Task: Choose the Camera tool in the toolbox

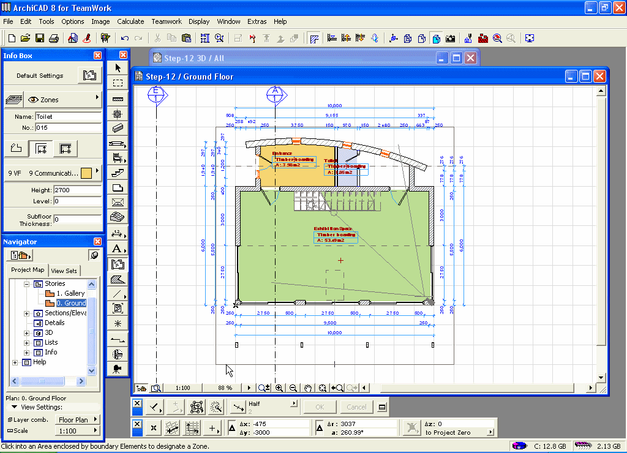Action: click(x=118, y=369)
